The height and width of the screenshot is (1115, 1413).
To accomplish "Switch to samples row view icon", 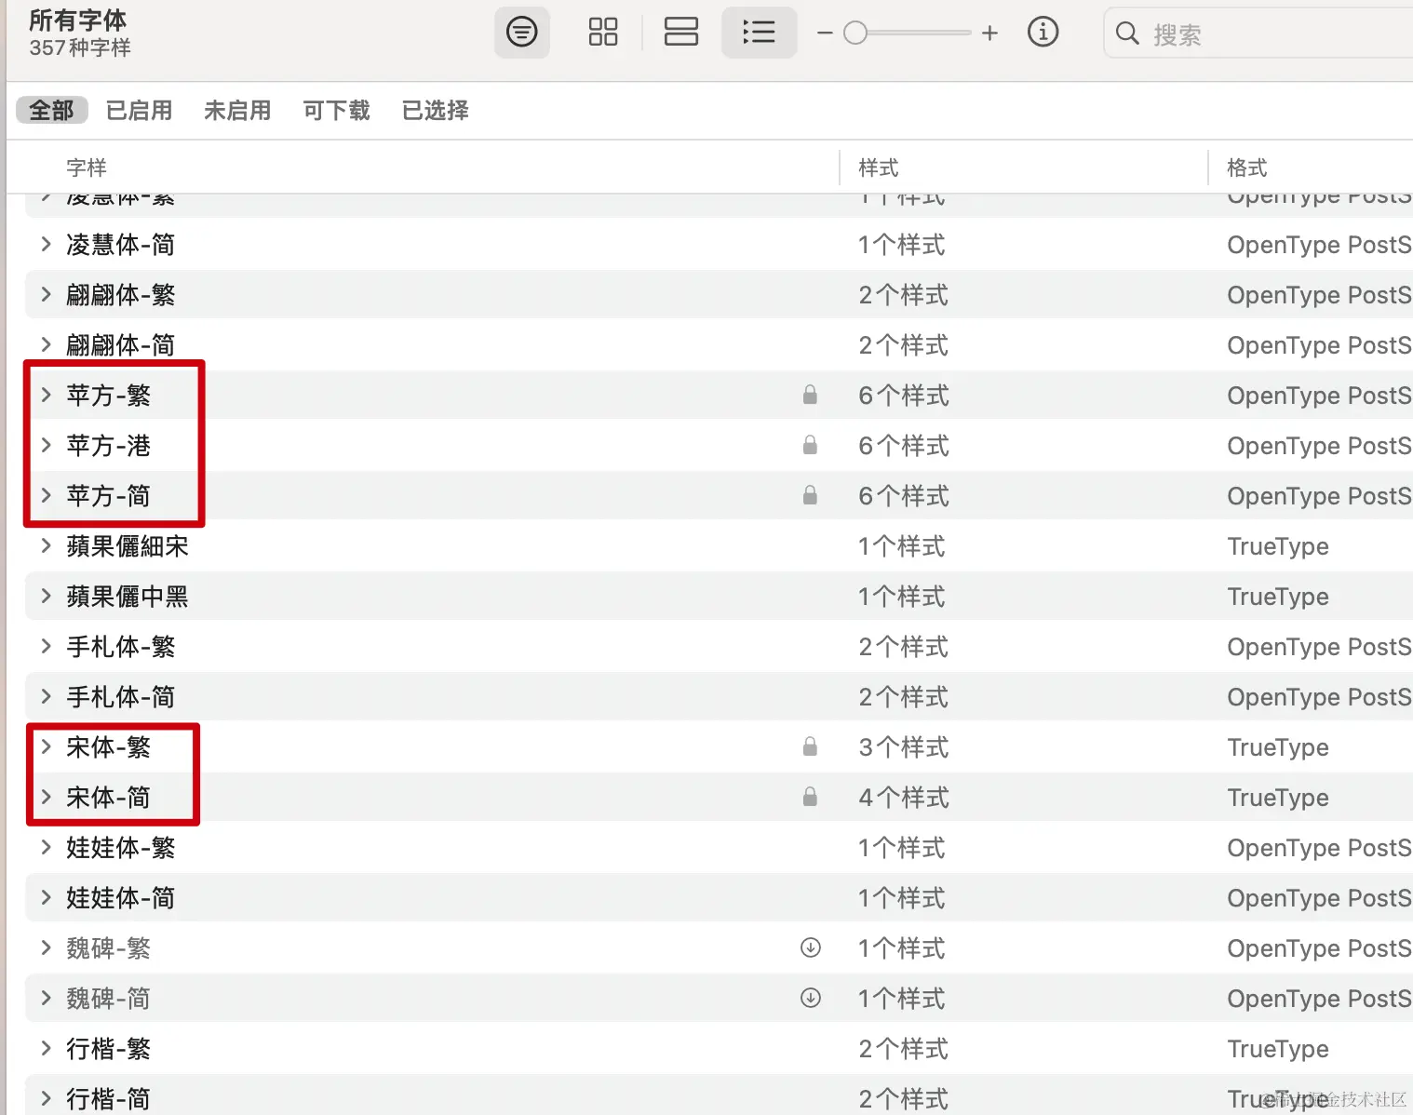I will (x=681, y=33).
